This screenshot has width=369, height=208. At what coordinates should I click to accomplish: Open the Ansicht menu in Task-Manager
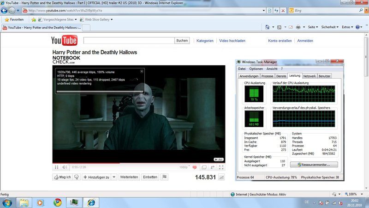tap(272, 69)
